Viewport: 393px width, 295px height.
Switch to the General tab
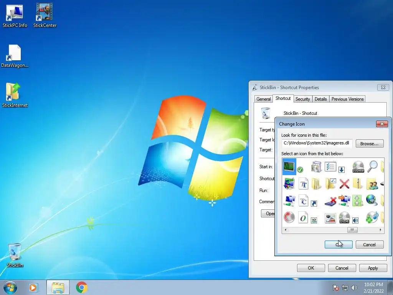point(263,99)
